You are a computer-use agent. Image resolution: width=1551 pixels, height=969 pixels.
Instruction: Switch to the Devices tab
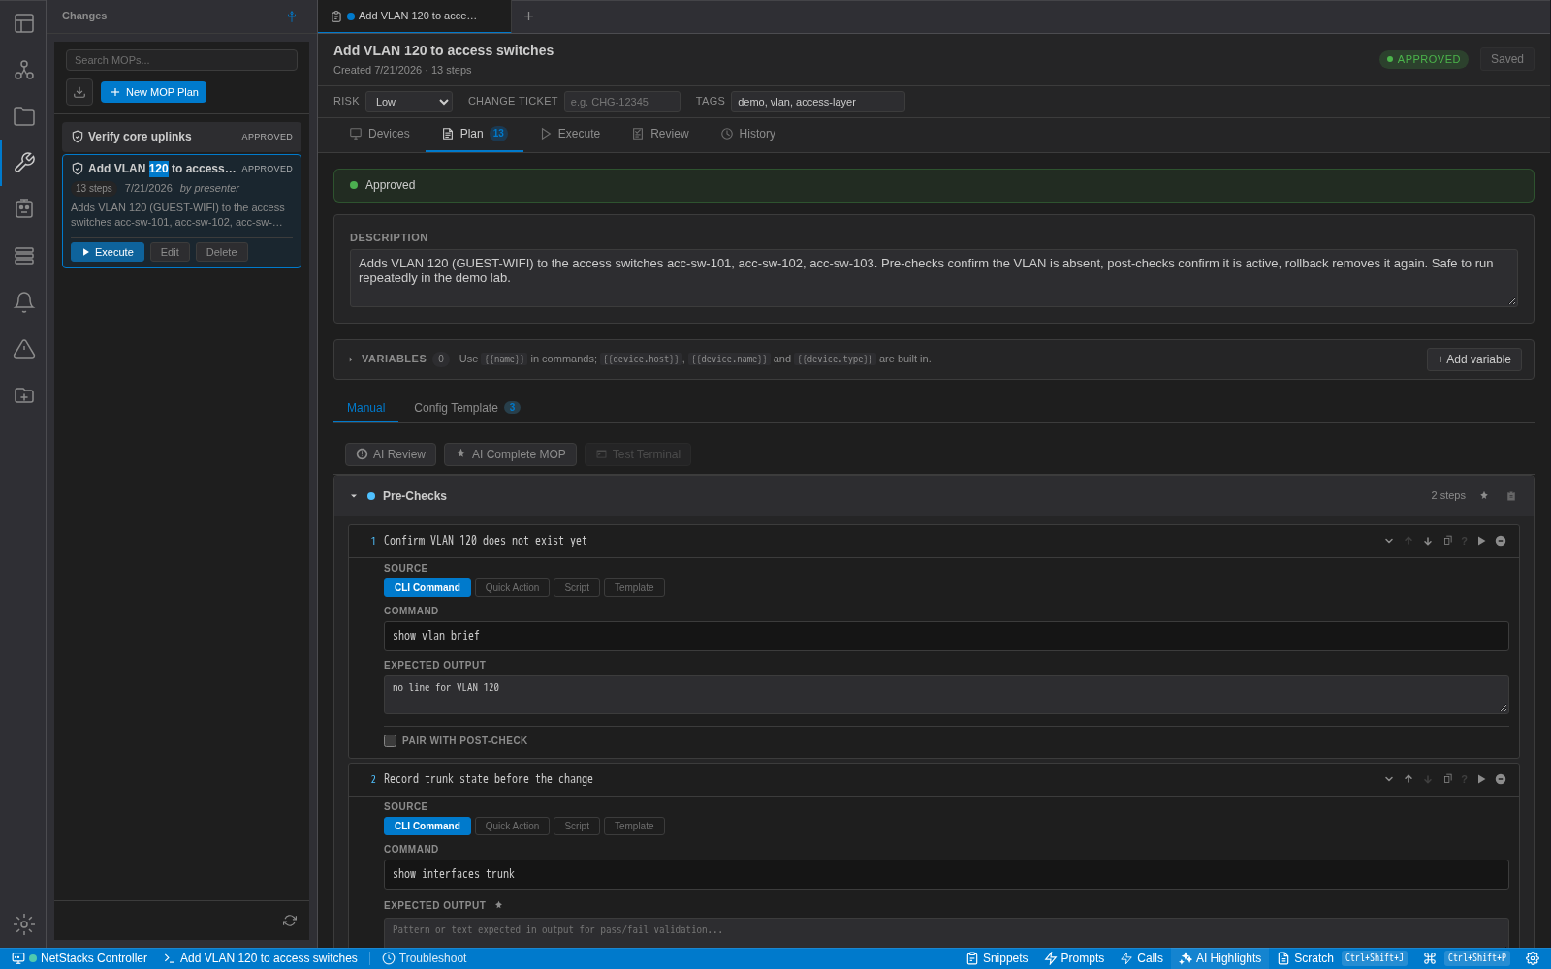380,134
